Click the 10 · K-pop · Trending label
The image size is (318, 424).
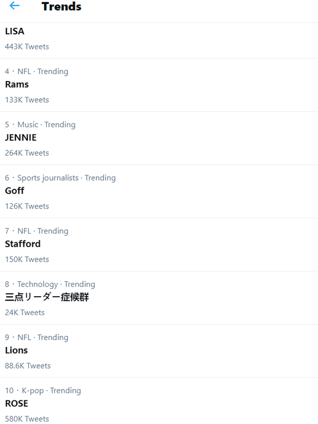click(x=43, y=391)
